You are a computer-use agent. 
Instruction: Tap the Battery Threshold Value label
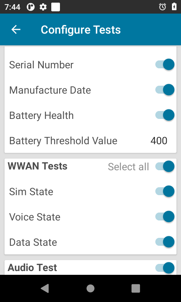click(63, 141)
